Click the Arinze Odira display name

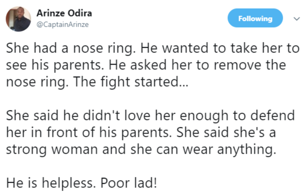(64, 13)
